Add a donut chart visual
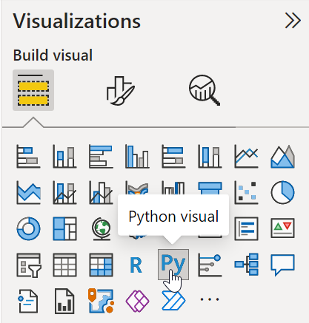The width and height of the screenshot is (309, 323). click(x=28, y=228)
